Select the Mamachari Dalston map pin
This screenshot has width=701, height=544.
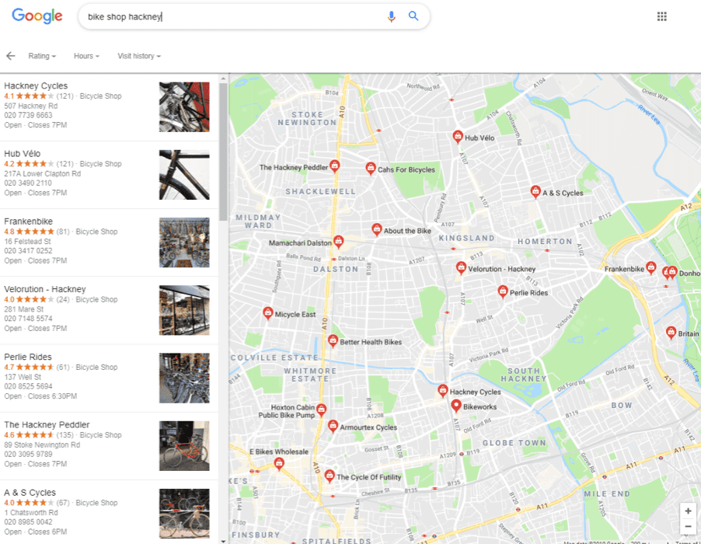338,242
